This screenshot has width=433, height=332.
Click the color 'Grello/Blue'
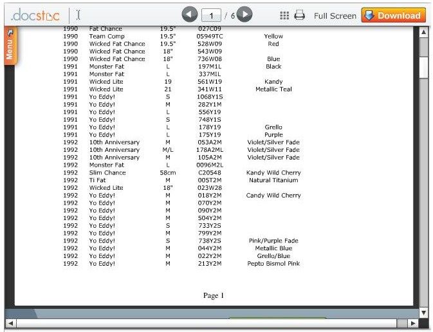coord(273,256)
